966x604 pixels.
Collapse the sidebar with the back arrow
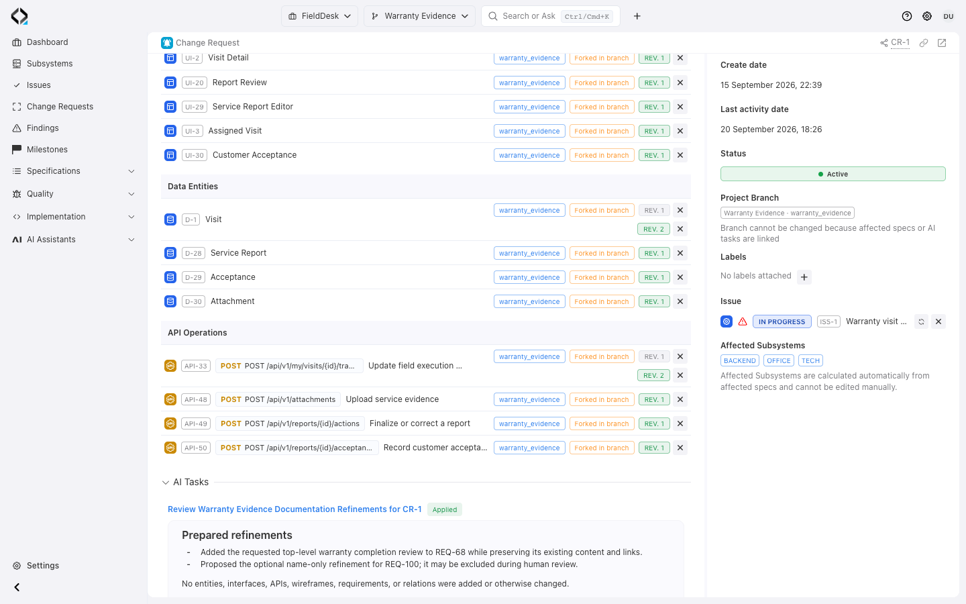pyautogui.click(x=17, y=587)
